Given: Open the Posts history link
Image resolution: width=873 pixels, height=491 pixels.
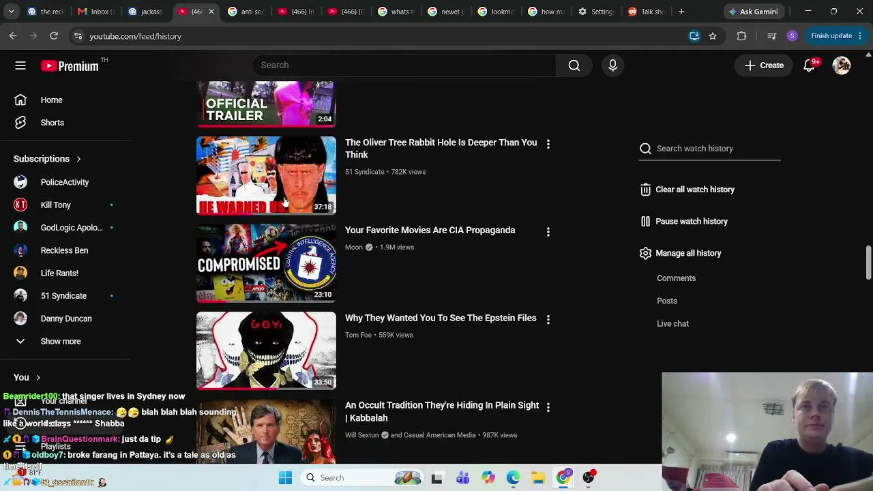Looking at the screenshot, I should tap(667, 301).
